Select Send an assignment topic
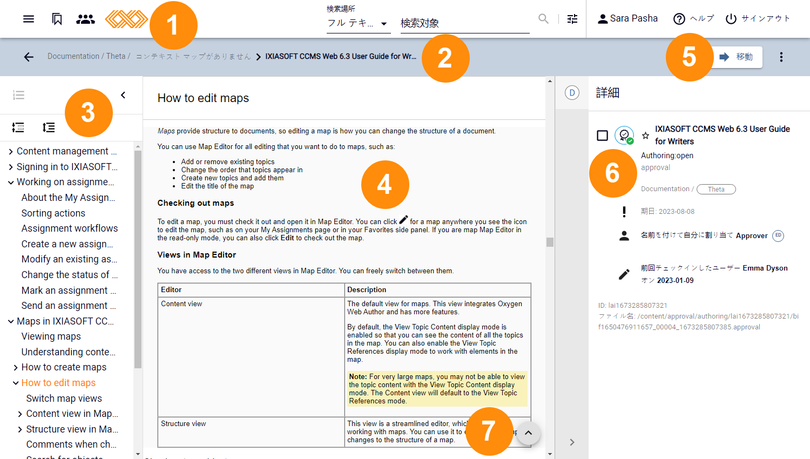This screenshot has width=810, height=459. click(69, 306)
